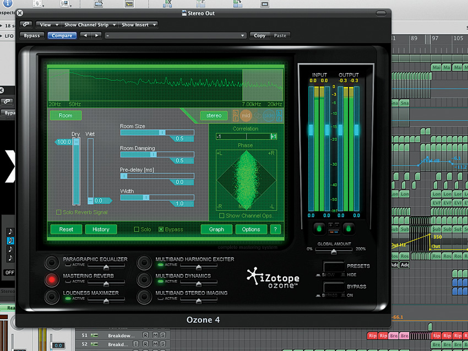The height and width of the screenshot is (351, 468).
Task: Click the orange mid channel icon
Action: [246, 116]
